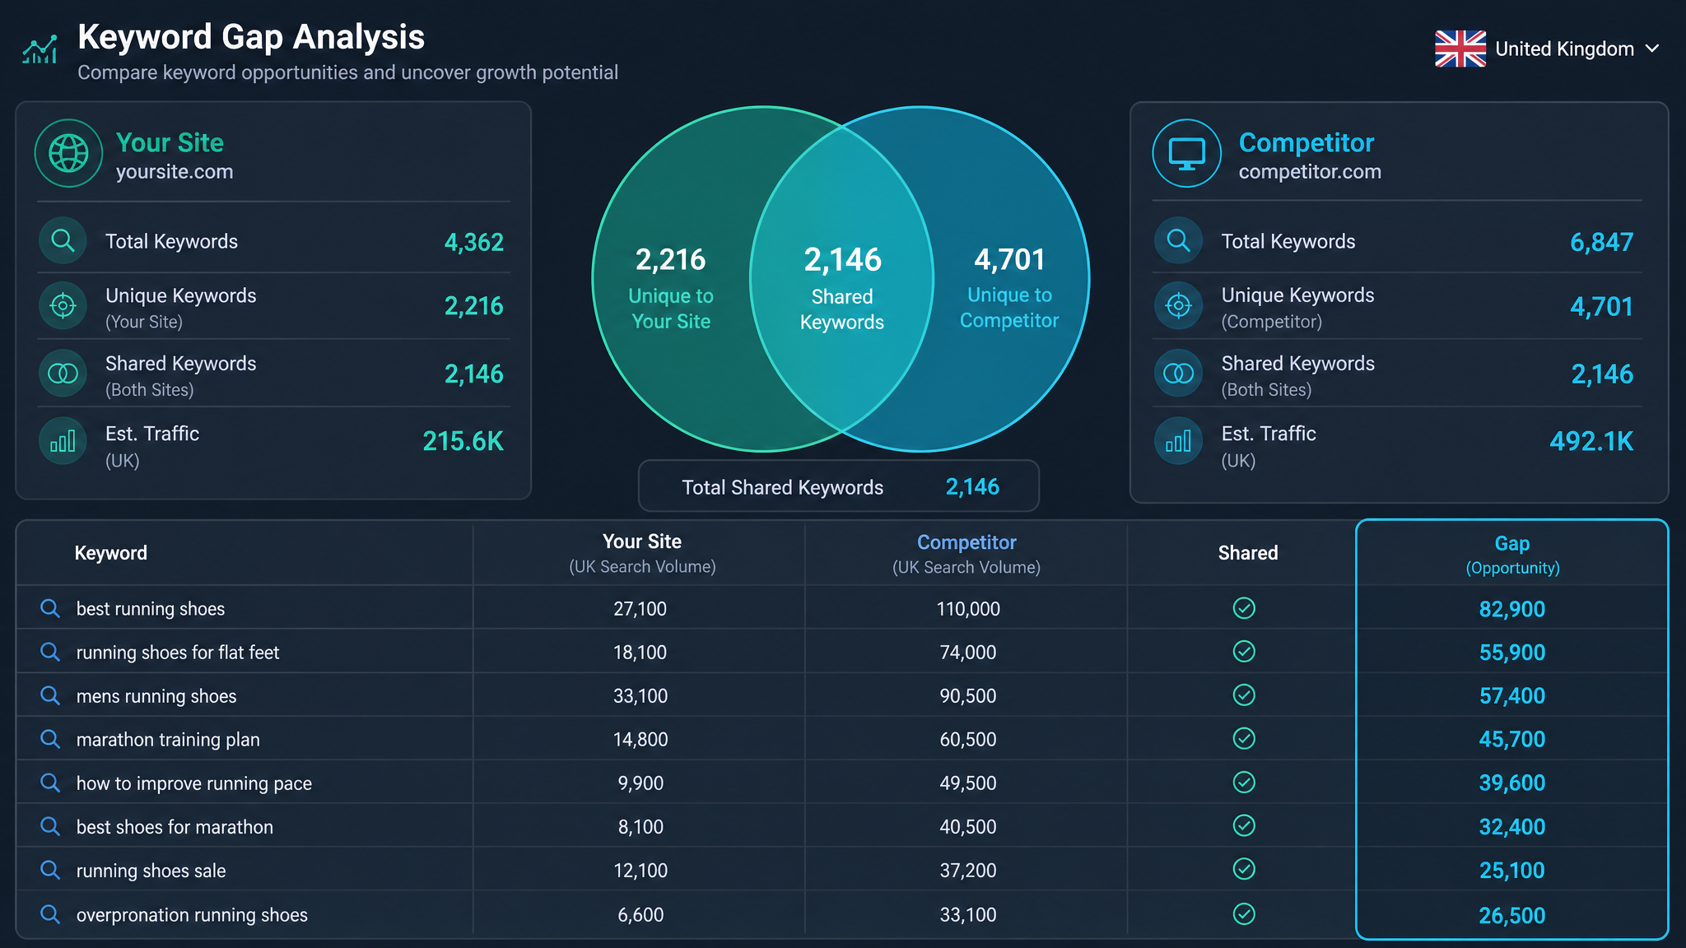Click the Keyword column header
Screen dimensions: 1686x948
pos(110,553)
